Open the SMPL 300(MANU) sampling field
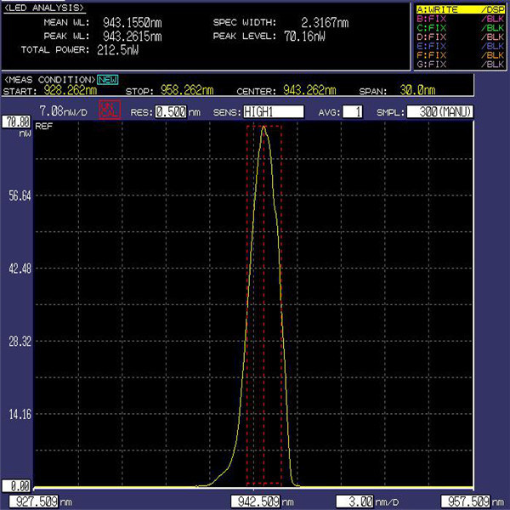 pos(439,111)
